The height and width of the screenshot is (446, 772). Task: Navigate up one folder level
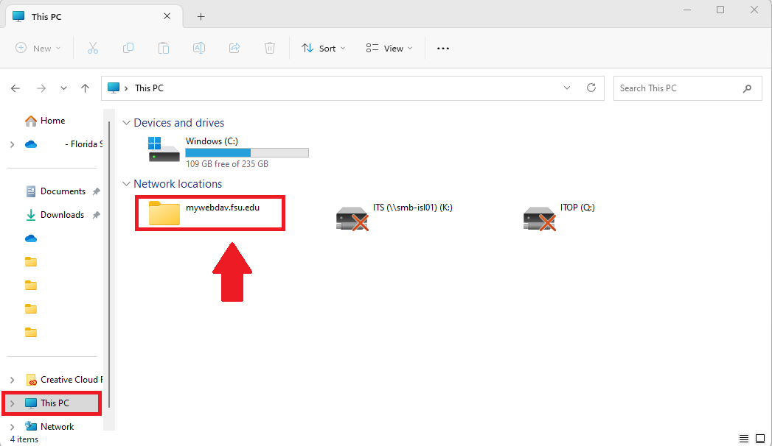pyautogui.click(x=85, y=88)
